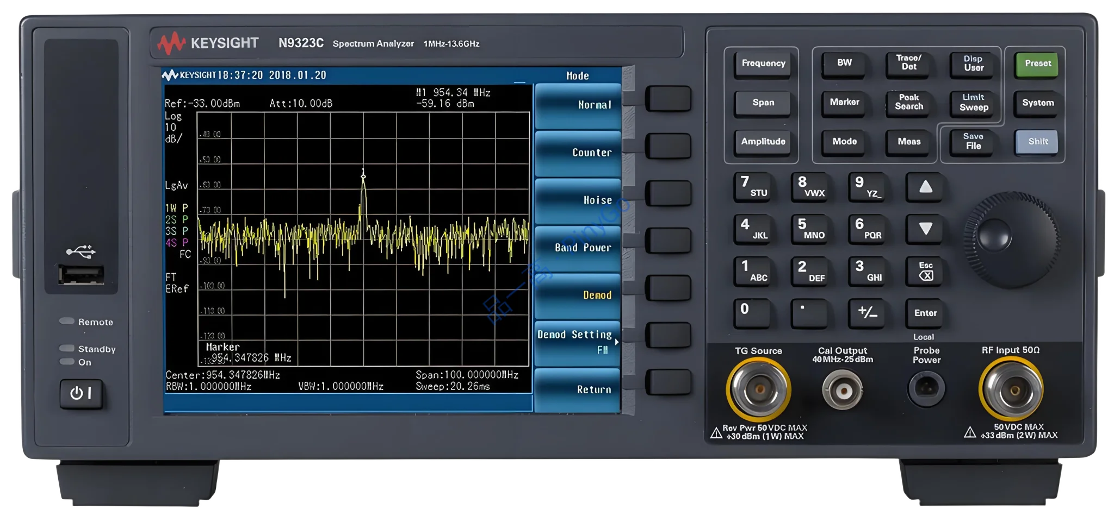
Task: Push the bezel button beside Return
Action: pyautogui.click(x=668, y=382)
